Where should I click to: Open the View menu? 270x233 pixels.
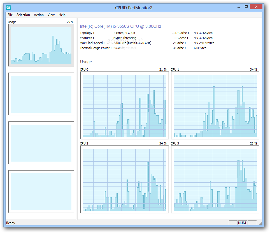tap(51, 15)
